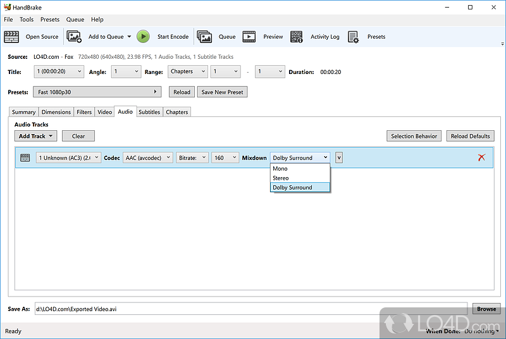Open the Title dropdown 1 (00:00:20)

[x=59, y=71]
